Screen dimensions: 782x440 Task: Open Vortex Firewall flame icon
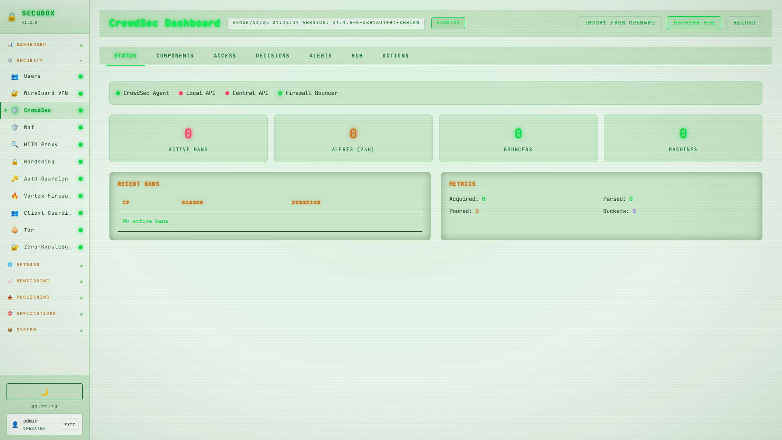[x=15, y=196]
